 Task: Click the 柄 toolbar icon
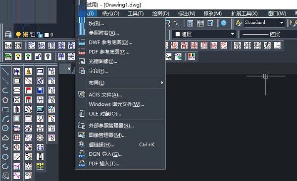[18, 45]
